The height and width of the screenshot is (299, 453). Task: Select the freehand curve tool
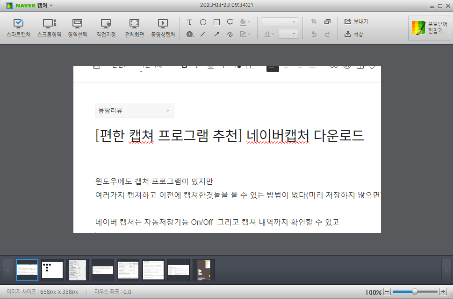(230, 35)
